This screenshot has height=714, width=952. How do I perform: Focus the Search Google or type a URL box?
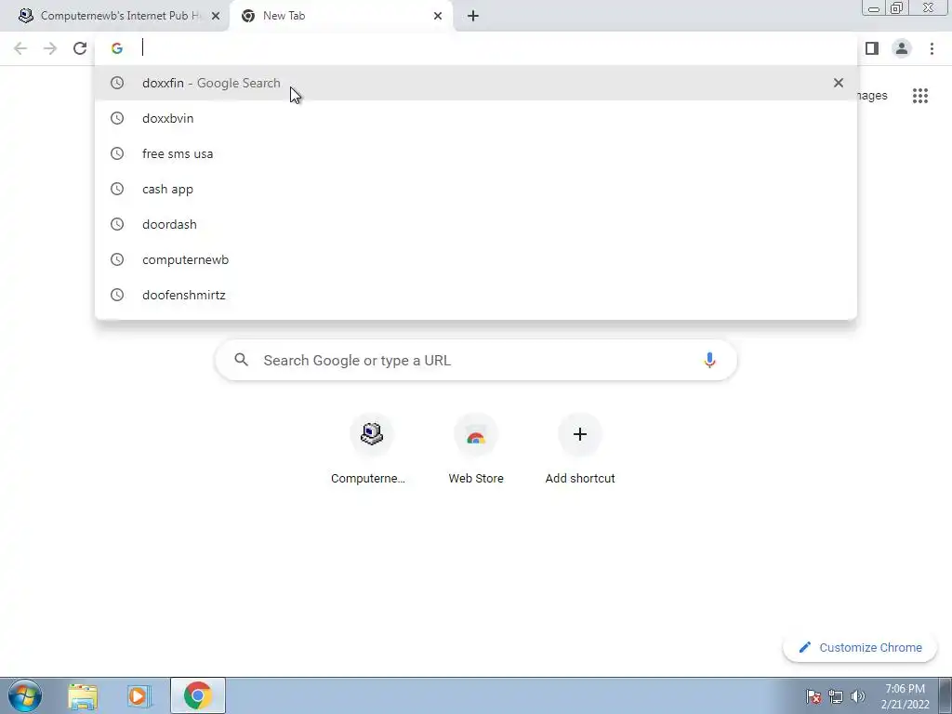(476, 360)
